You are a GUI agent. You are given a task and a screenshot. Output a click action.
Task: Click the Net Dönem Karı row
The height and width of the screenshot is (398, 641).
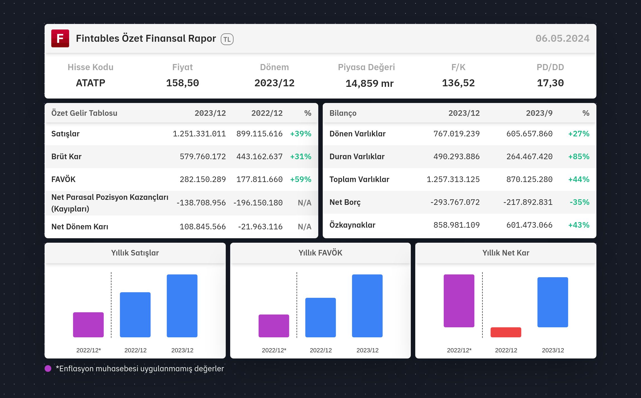coord(80,227)
